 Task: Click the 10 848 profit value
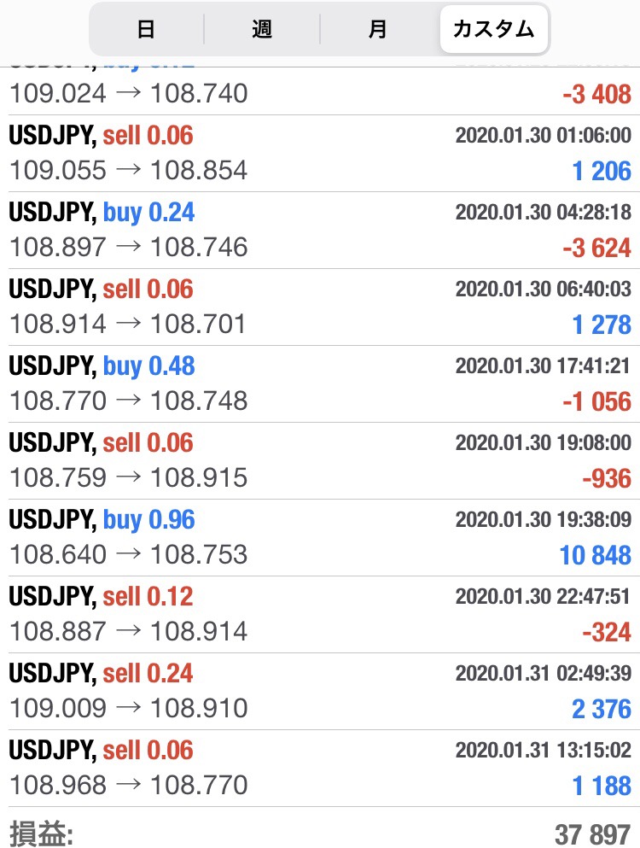595,555
